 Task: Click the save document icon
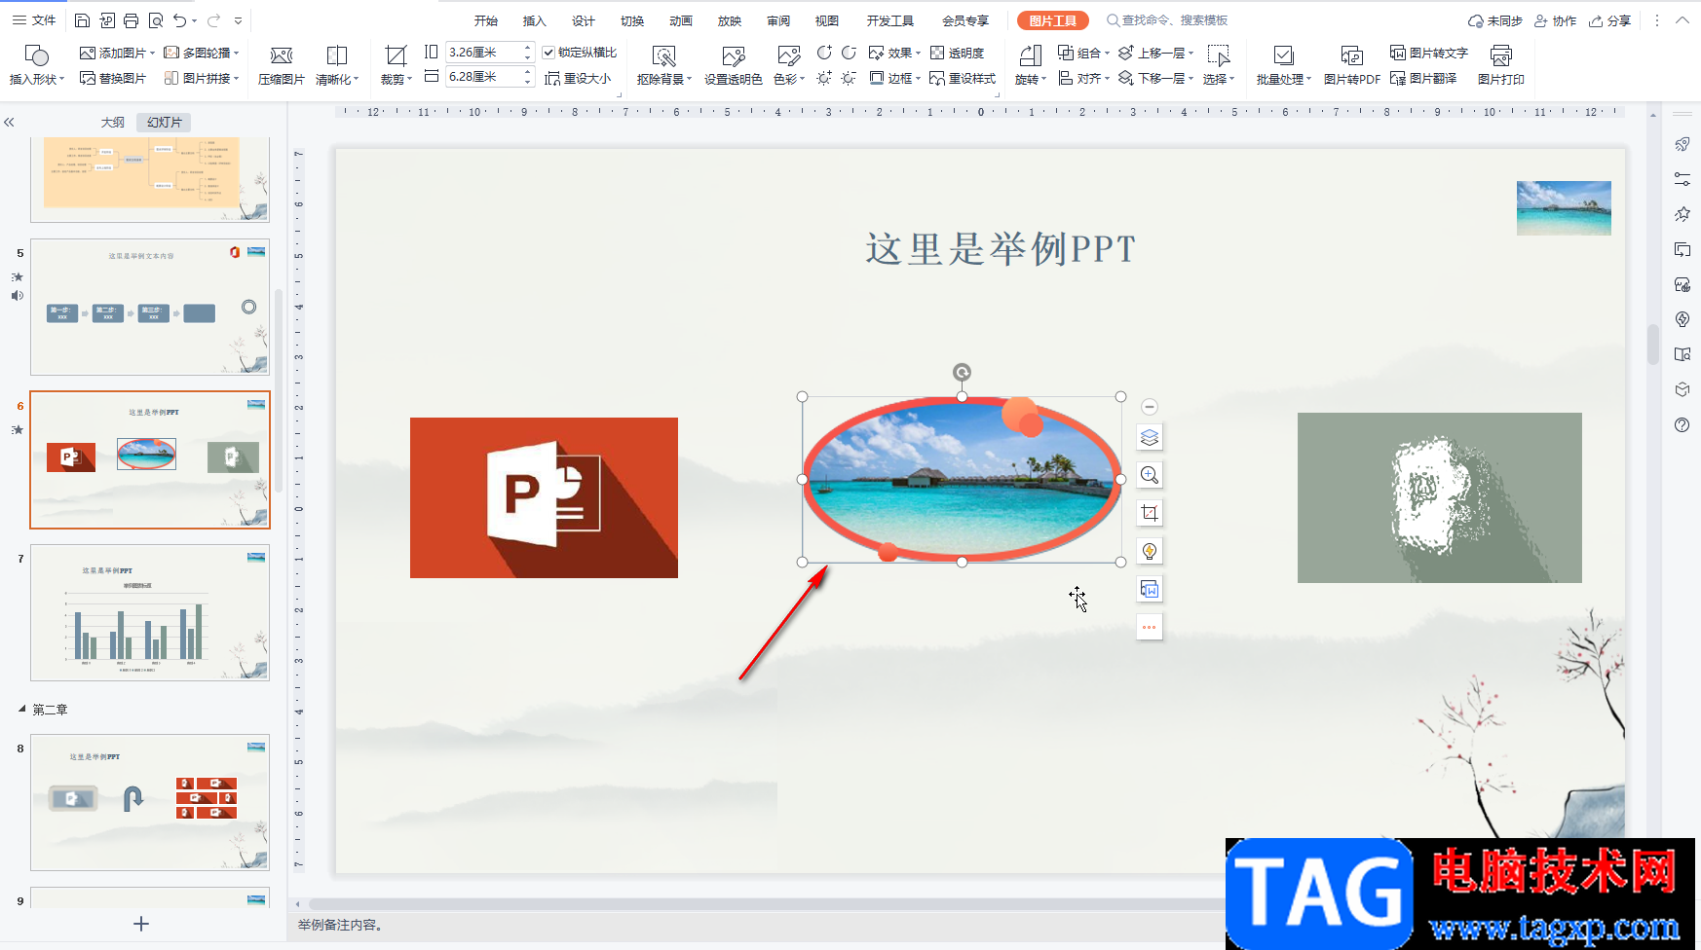[x=82, y=20]
